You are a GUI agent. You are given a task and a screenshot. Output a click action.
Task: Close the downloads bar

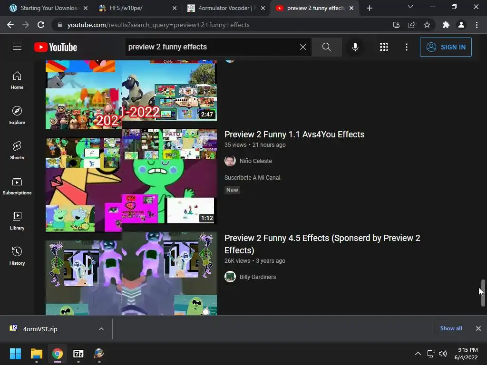(478, 328)
